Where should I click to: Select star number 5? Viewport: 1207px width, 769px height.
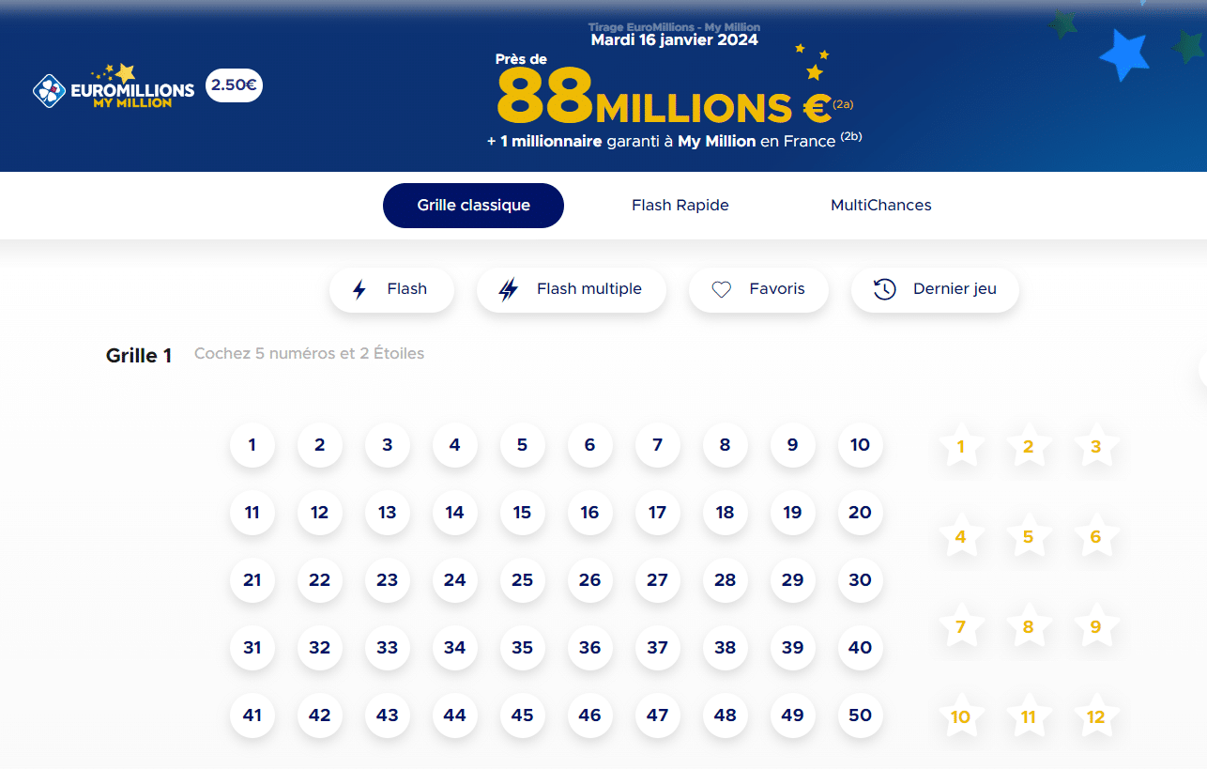pos(1028,537)
